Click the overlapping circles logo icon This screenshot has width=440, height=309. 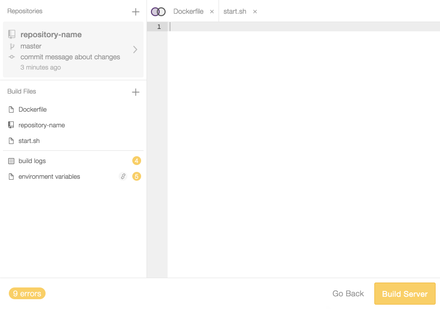point(158,12)
